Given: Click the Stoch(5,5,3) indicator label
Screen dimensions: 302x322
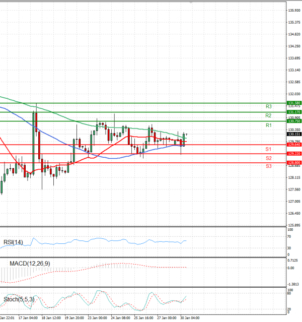Looking at the screenshot, I should tap(19, 299).
